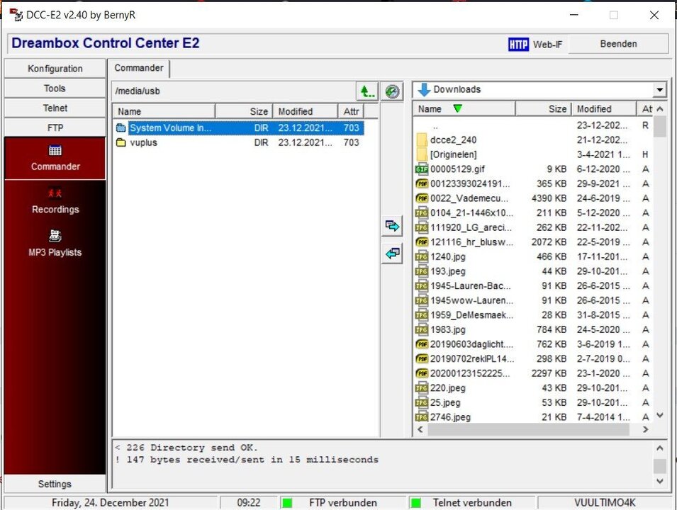
Task: Open Settings at bottom of sidebar
Action: point(55,484)
